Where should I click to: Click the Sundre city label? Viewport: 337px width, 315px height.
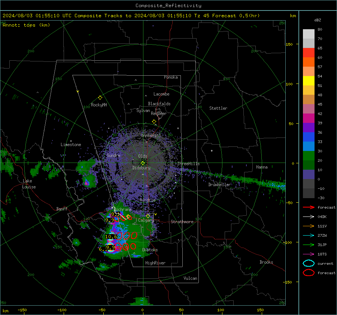(x=113, y=155)
